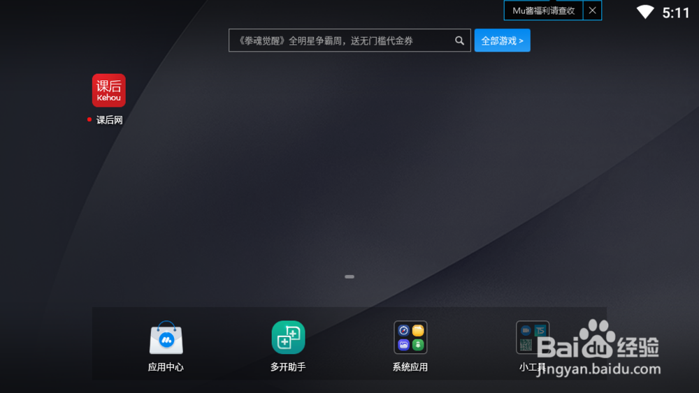699x393 pixels.
Task: Open the 课后网 Kehou app
Action: 109,90
